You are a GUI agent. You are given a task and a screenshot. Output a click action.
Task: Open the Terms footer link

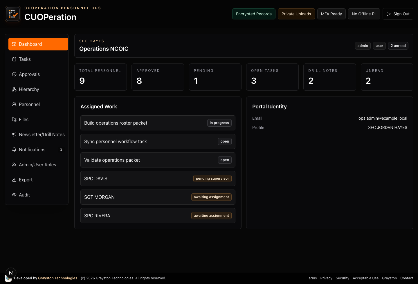pyautogui.click(x=312, y=278)
